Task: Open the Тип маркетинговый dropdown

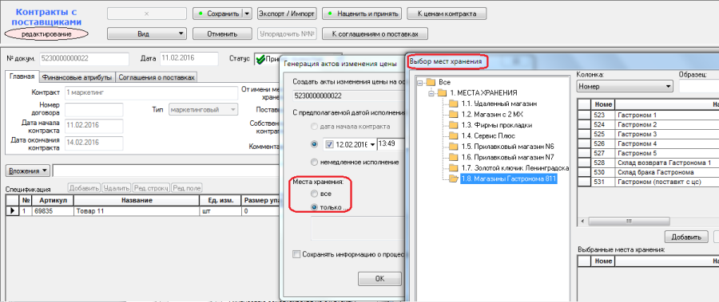Action: click(x=204, y=110)
